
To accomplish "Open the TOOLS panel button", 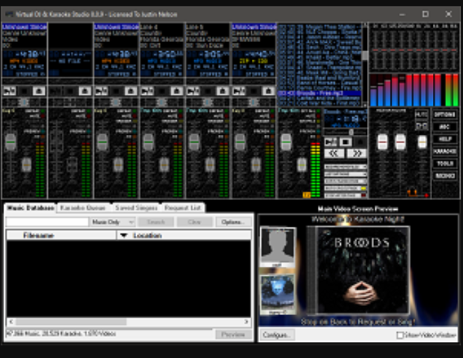I will (x=445, y=163).
